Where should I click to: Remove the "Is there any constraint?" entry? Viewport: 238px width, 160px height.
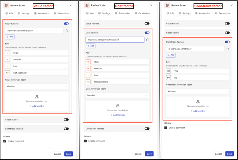227,49
